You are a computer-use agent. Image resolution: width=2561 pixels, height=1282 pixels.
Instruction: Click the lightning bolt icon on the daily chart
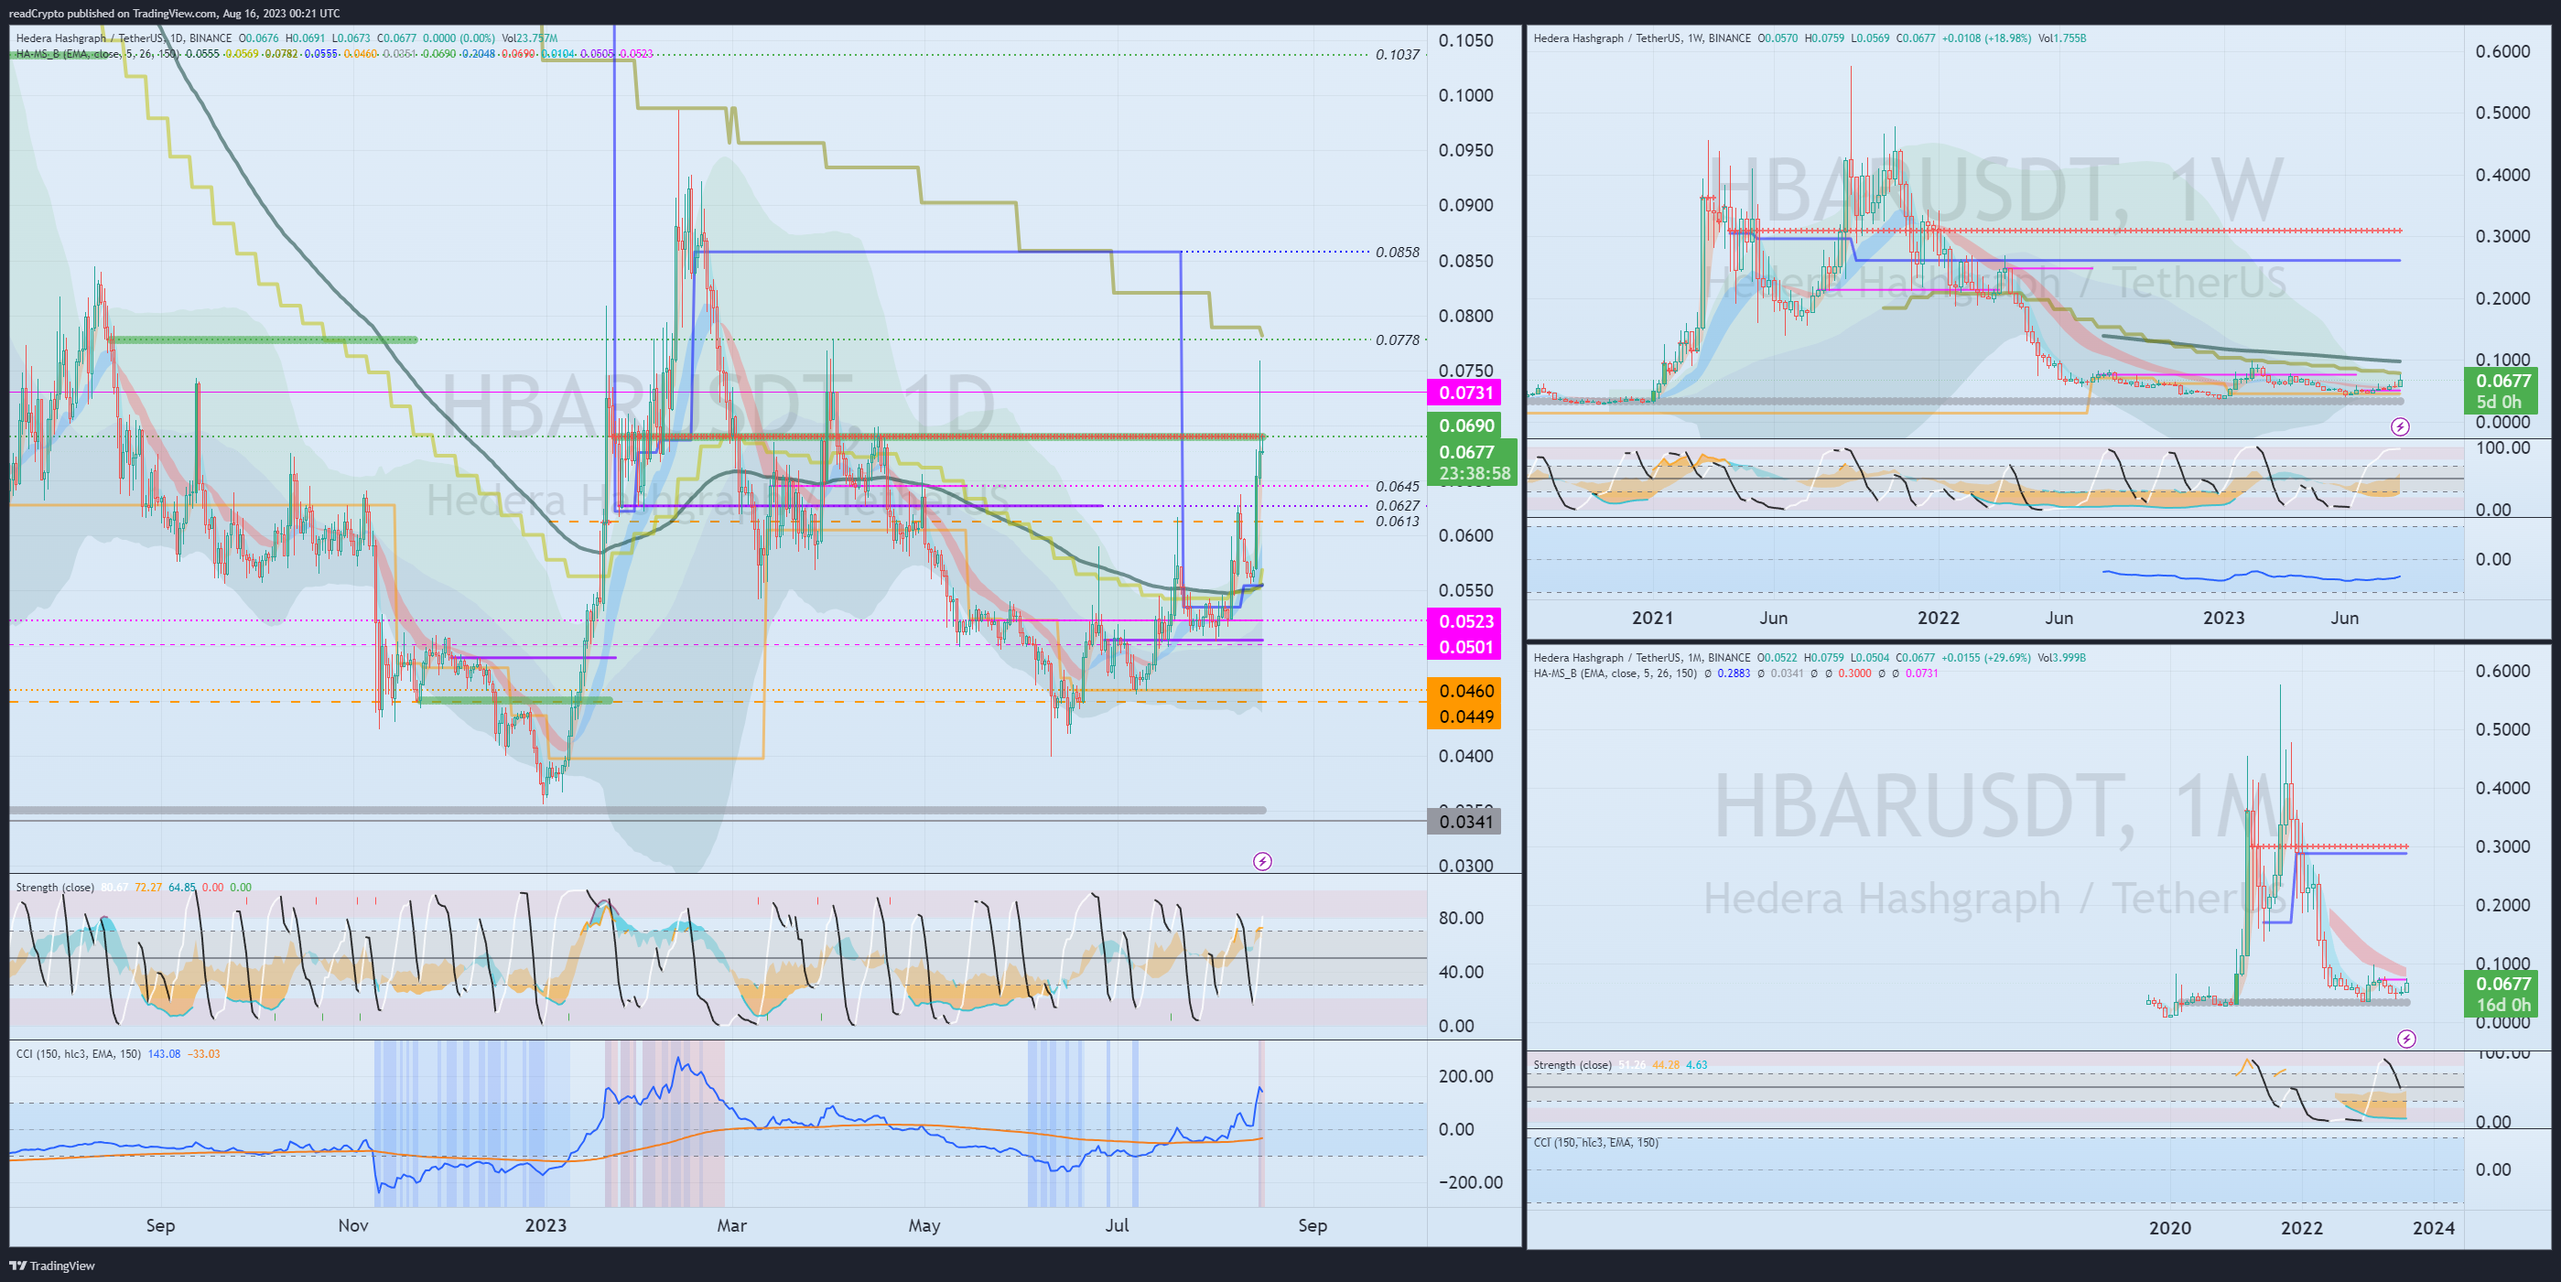pos(1261,862)
